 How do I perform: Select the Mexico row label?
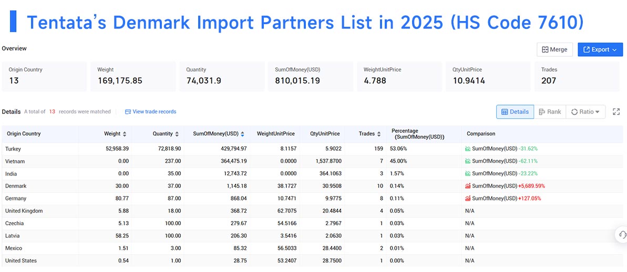(14, 248)
